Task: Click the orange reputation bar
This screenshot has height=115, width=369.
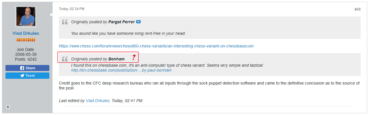Action: (26, 40)
